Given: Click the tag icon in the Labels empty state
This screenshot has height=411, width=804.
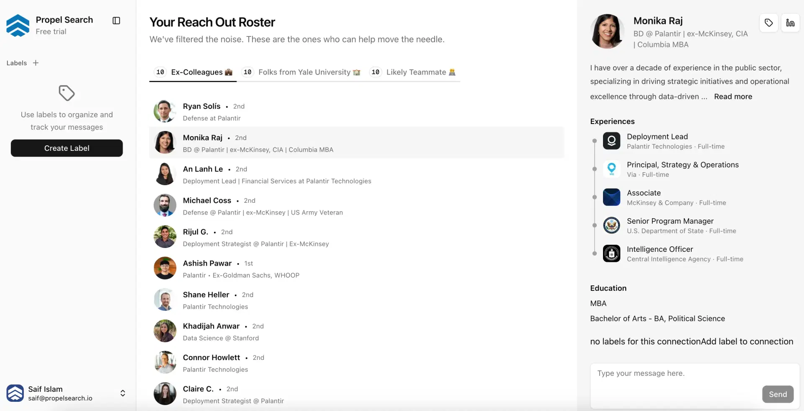Looking at the screenshot, I should click(67, 93).
